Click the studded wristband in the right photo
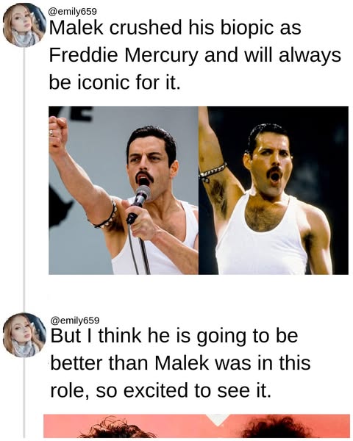The width and height of the screenshot is (353, 441). [x=213, y=171]
